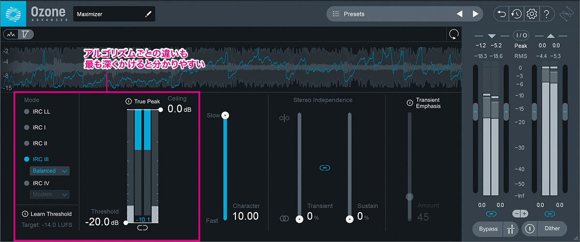Click the iZotope squiggle logo

pos(567,14)
